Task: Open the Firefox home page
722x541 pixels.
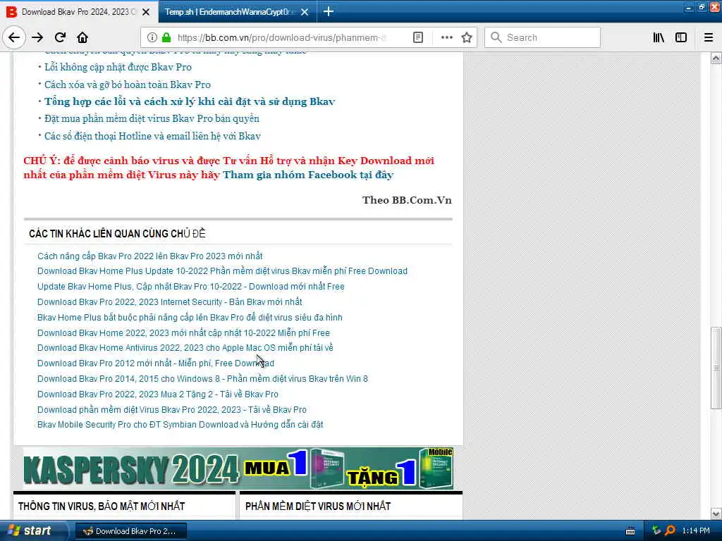Action: pos(82,37)
